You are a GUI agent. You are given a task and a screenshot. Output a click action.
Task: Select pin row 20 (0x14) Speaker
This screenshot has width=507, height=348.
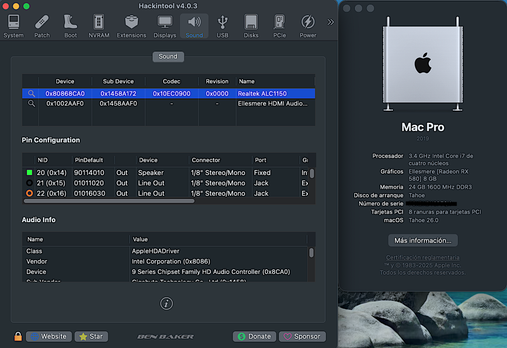point(166,172)
